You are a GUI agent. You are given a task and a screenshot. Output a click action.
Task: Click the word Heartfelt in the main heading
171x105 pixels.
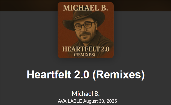tap(49, 75)
